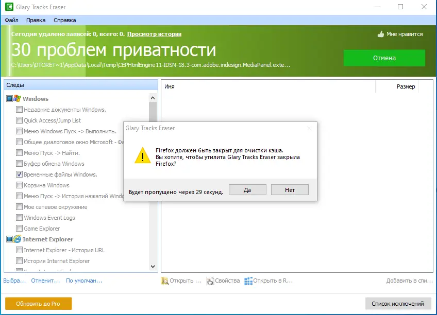Click the Сегодня удалено записей status text
Image resolution: width=437 pixels, height=315 pixels.
tap(68, 34)
